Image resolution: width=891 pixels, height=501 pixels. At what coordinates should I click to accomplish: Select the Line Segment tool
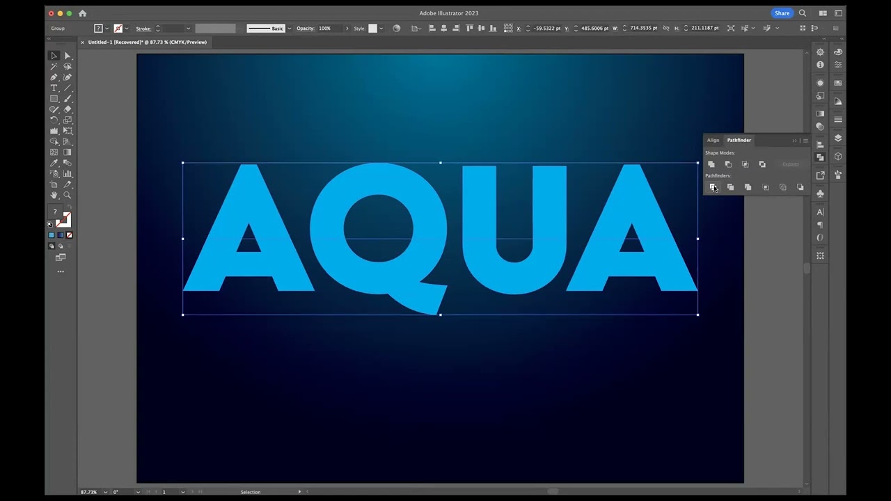(68, 88)
